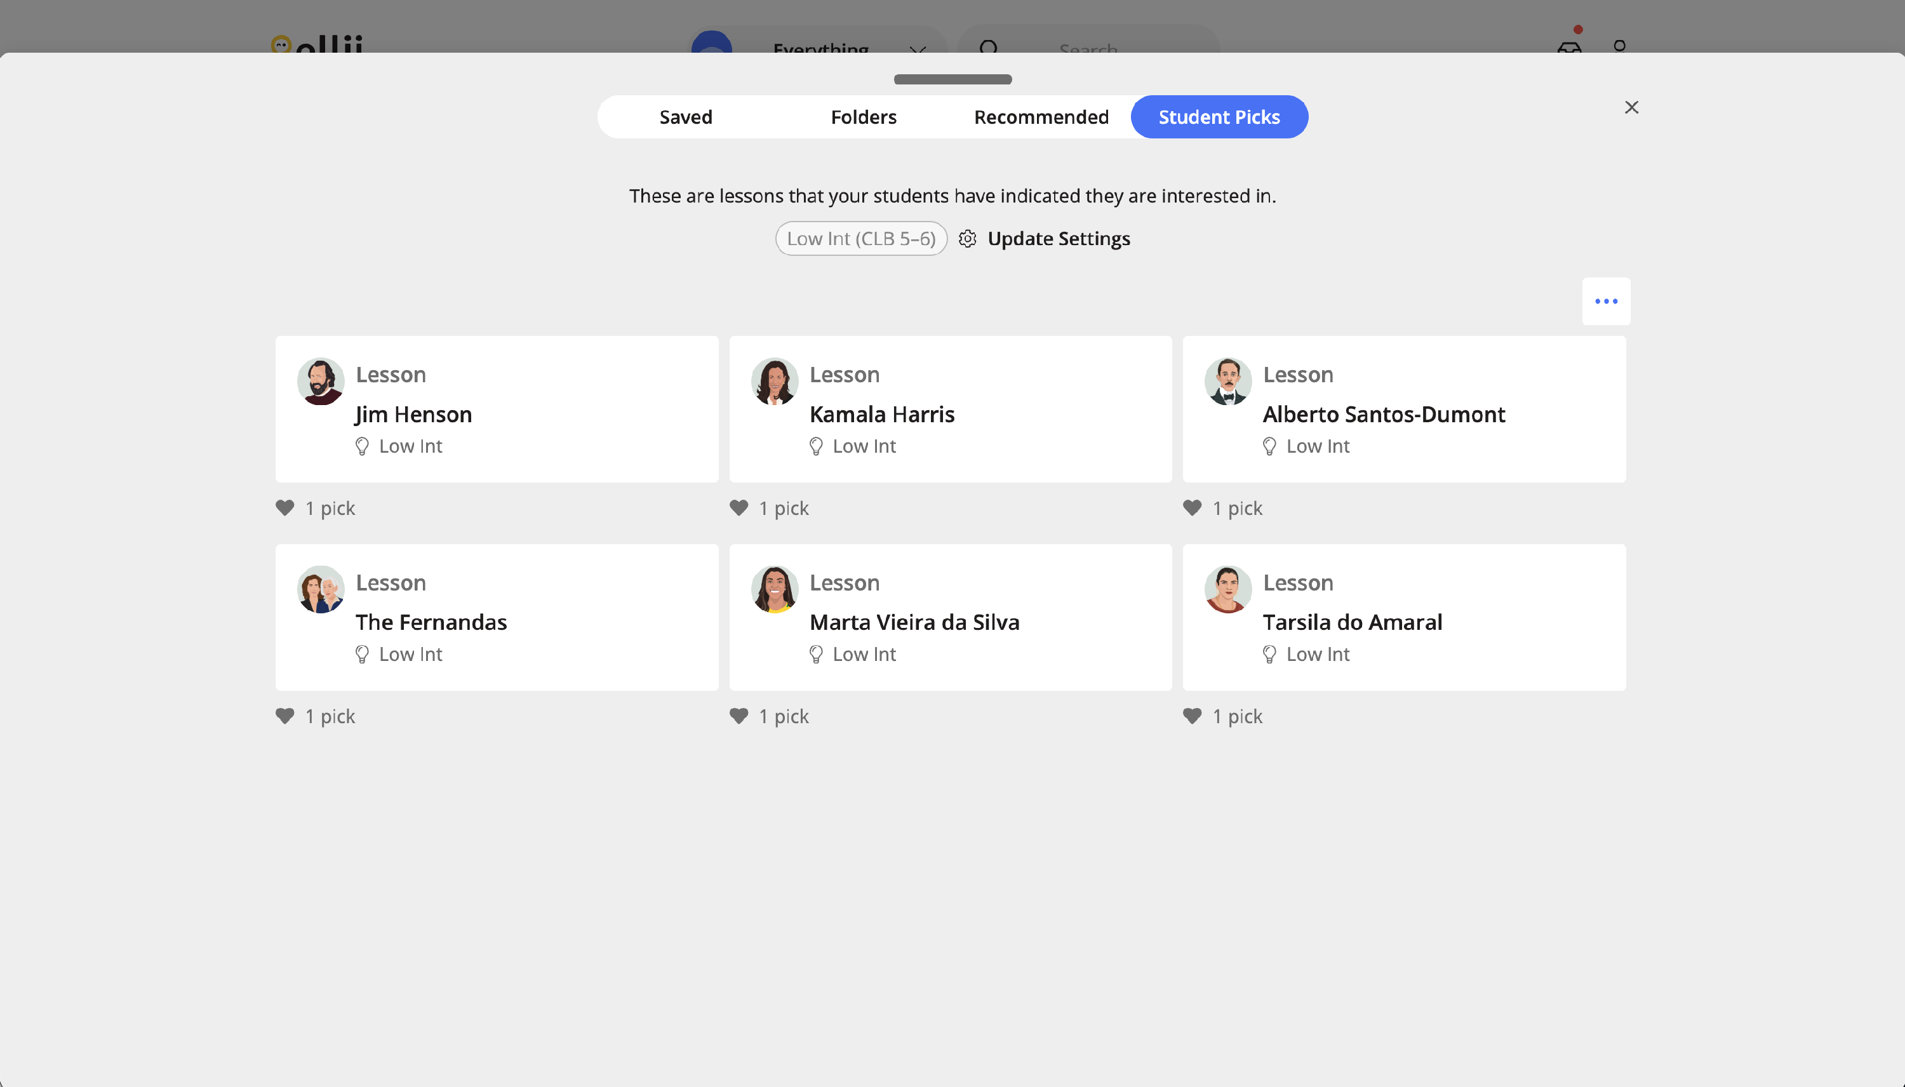The width and height of the screenshot is (1905, 1087).
Task: Click the heart icon under Jim Henson
Action: (285, 509)
